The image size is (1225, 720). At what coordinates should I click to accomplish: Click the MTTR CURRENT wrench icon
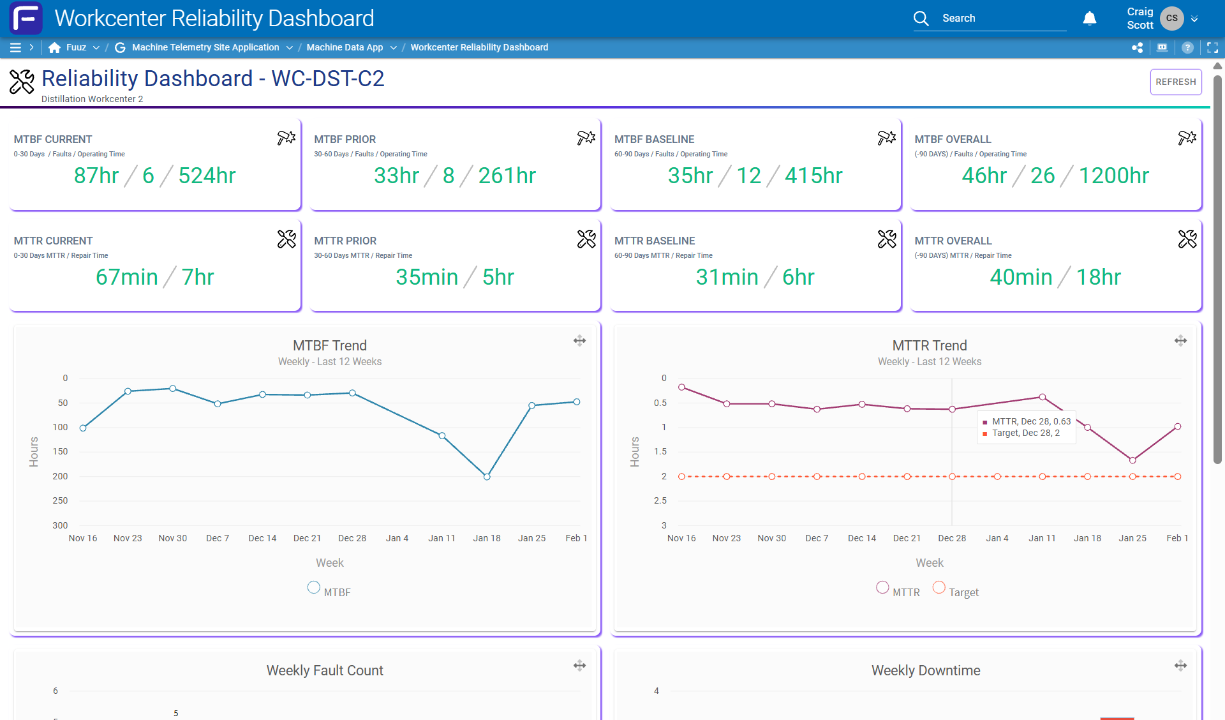click(x=286, y=239)
